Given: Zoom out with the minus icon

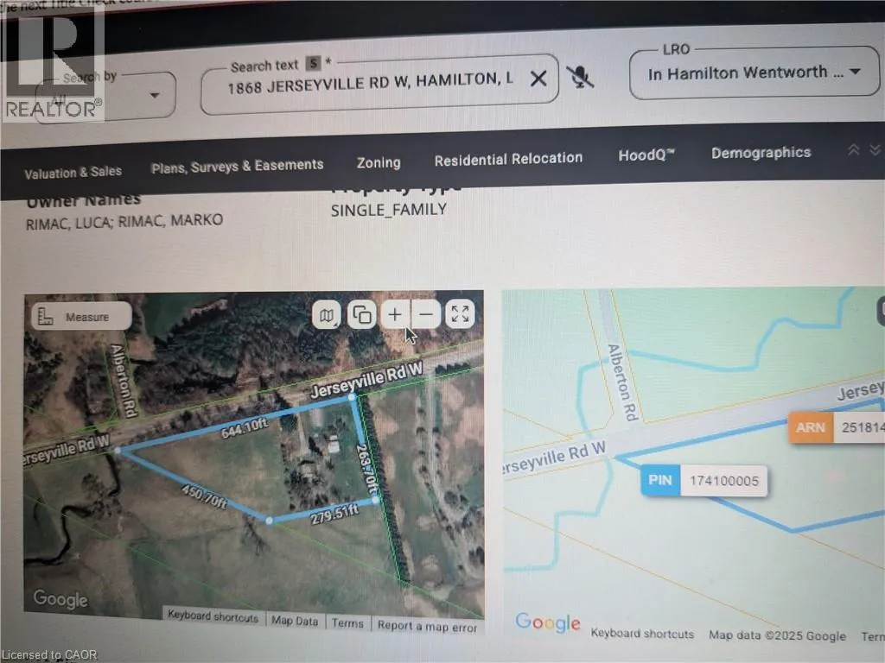Looking at the screenshot, I should point(426,314).
